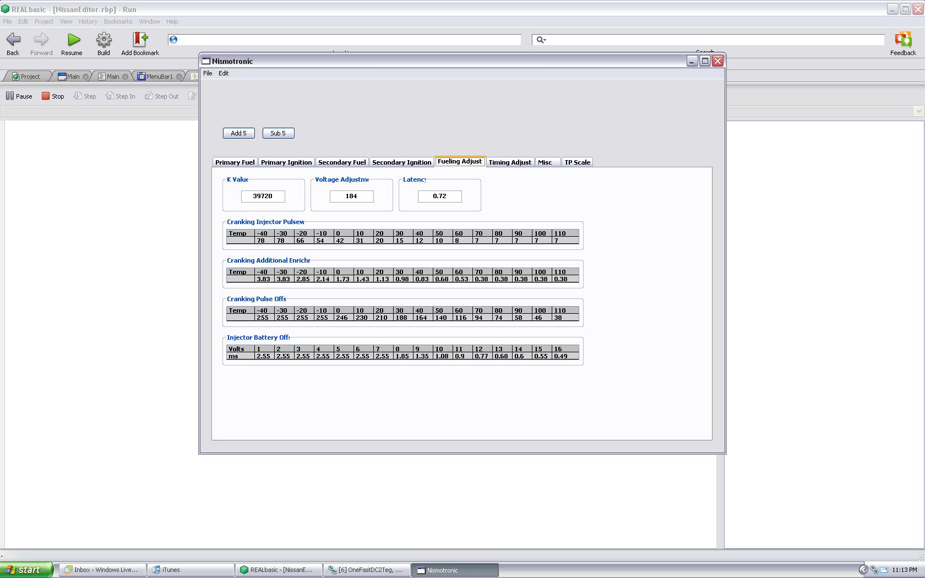925x578 pixels.
Task: Click the Build gear icon
Action: click(x=104, y=40)
